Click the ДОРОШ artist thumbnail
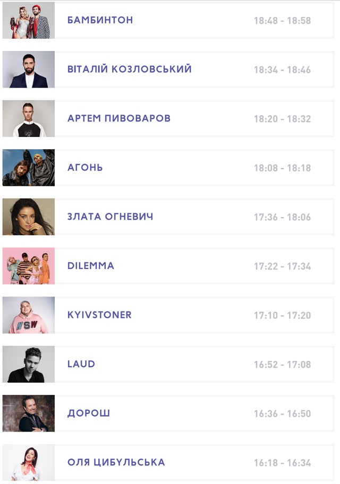The image size is (340, 484). coord(29,413)
